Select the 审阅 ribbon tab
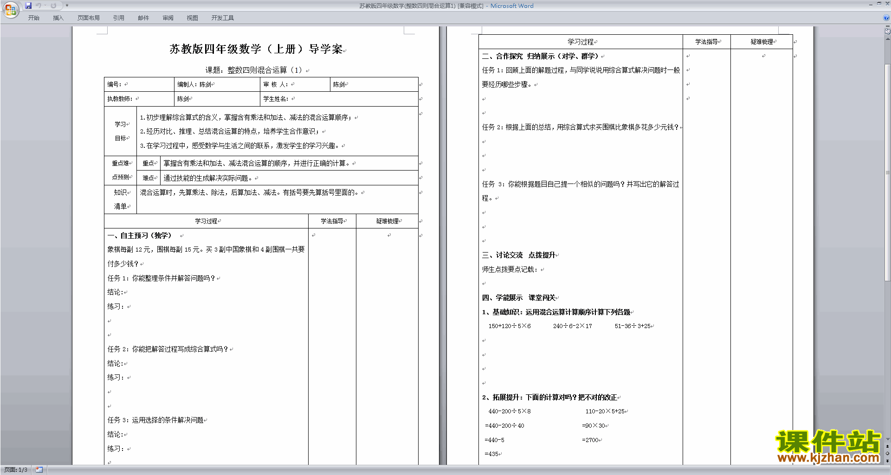Screen dimensions: 891x475 [168, 18]
